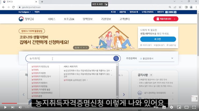
Task: Click 누리집 안내지도 in the top bar
Action: (148, 12)
